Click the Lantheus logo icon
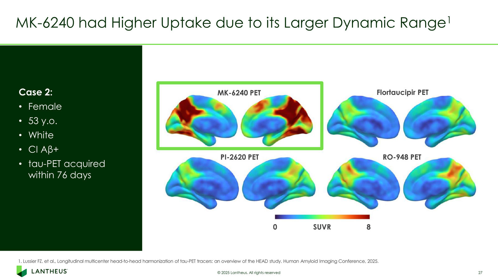Viewport: 498px width, 280px height. point(22,271)
